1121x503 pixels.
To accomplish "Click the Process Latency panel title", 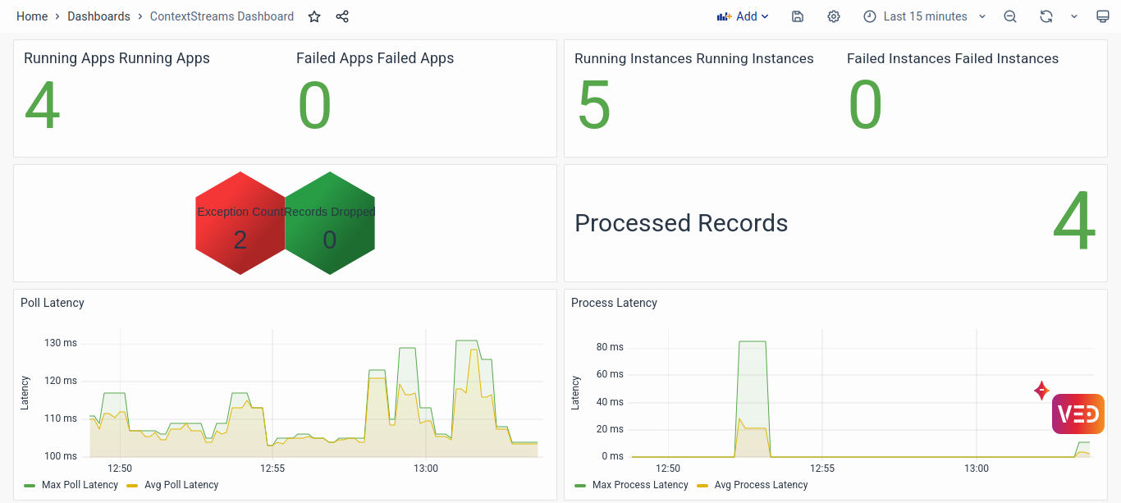I will [614, 303].
